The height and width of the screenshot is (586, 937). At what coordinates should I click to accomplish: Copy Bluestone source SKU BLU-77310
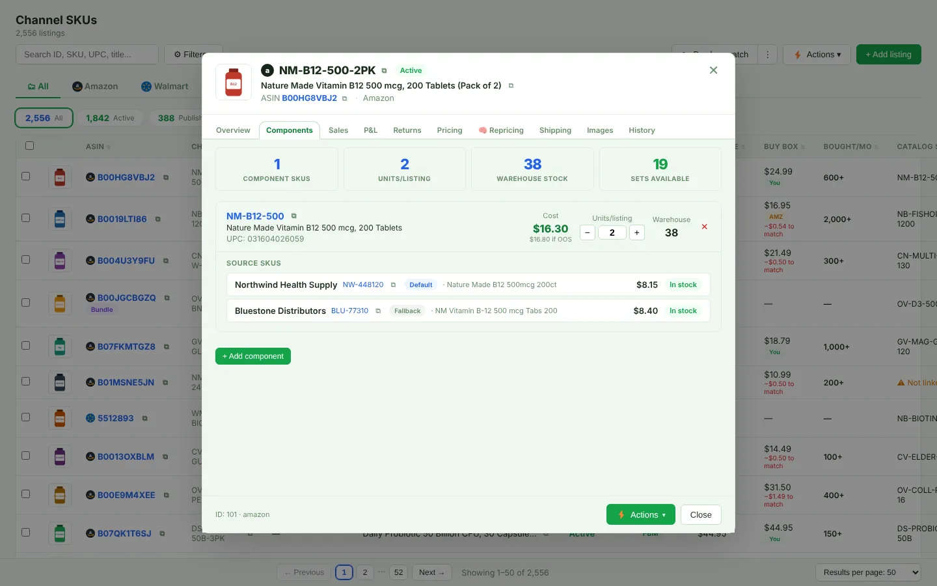pyautogui.click(x=378, y=311)
